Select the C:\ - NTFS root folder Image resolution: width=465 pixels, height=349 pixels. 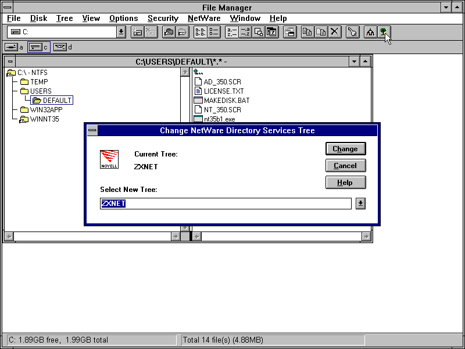(x=27, y=72)
